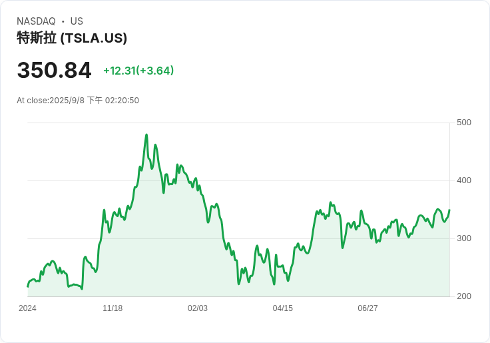Click the 400 price axis label
This screenshot has height=343, width=490.
point(464,180)
